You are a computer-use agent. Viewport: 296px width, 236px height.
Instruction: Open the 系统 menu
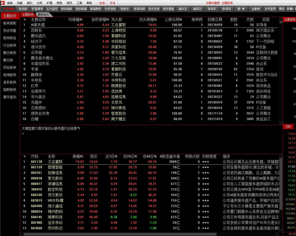[x=10, y=3]
